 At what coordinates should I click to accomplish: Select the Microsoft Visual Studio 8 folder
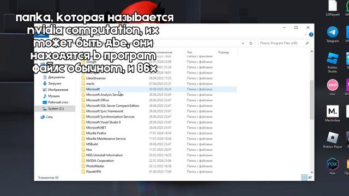(x=159, y=122)
